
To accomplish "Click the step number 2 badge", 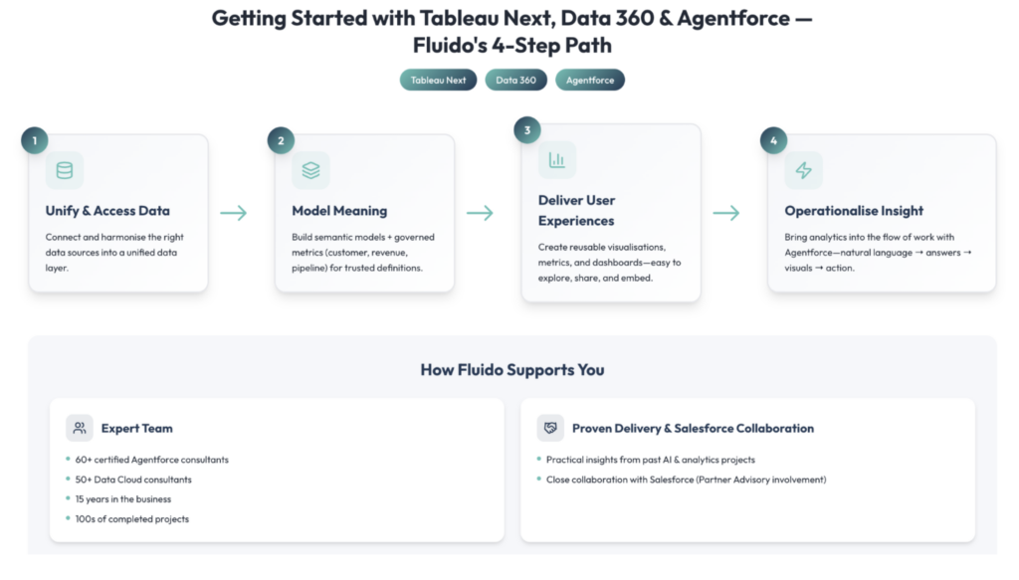I will pyautogui.click(x=281, y=140).
